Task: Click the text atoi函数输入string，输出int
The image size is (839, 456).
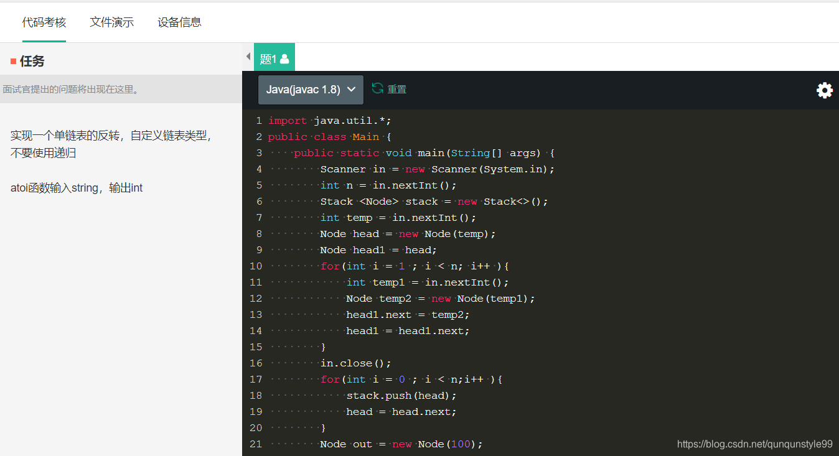Action: click(77, 188)
